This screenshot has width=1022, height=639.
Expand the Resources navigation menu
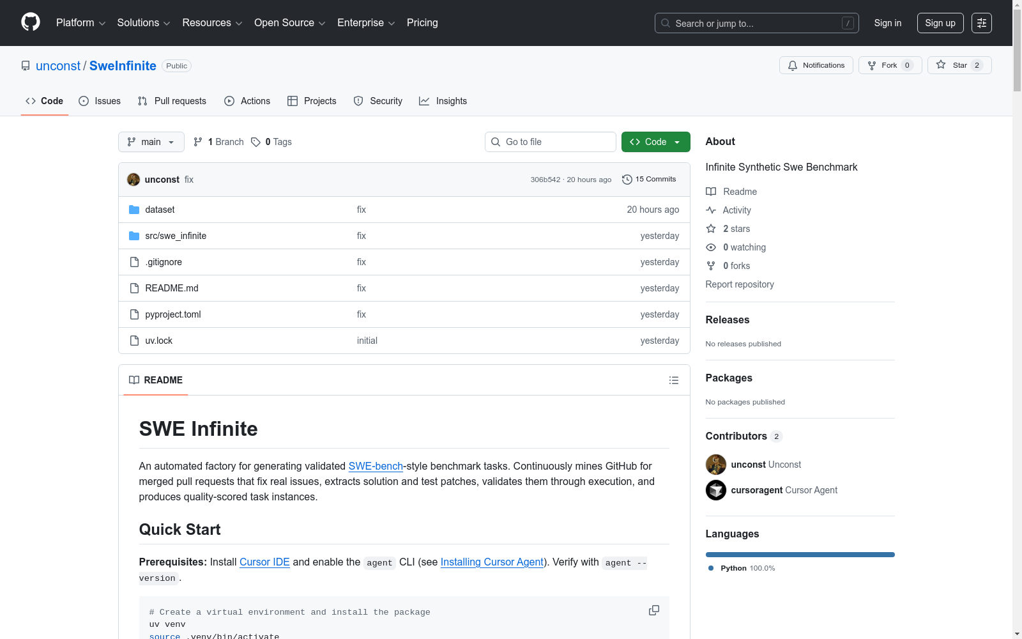pyautogui.click(x=213, y=23)
